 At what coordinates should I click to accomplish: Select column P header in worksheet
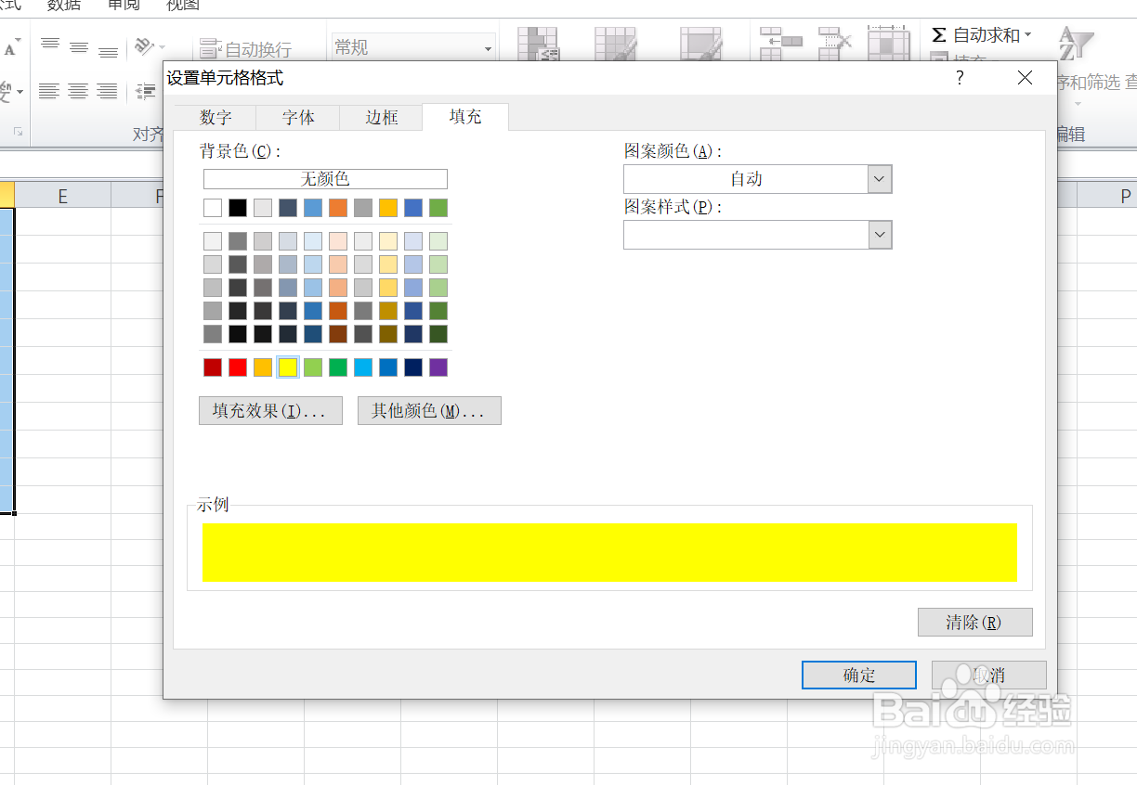pos(1106,195)
